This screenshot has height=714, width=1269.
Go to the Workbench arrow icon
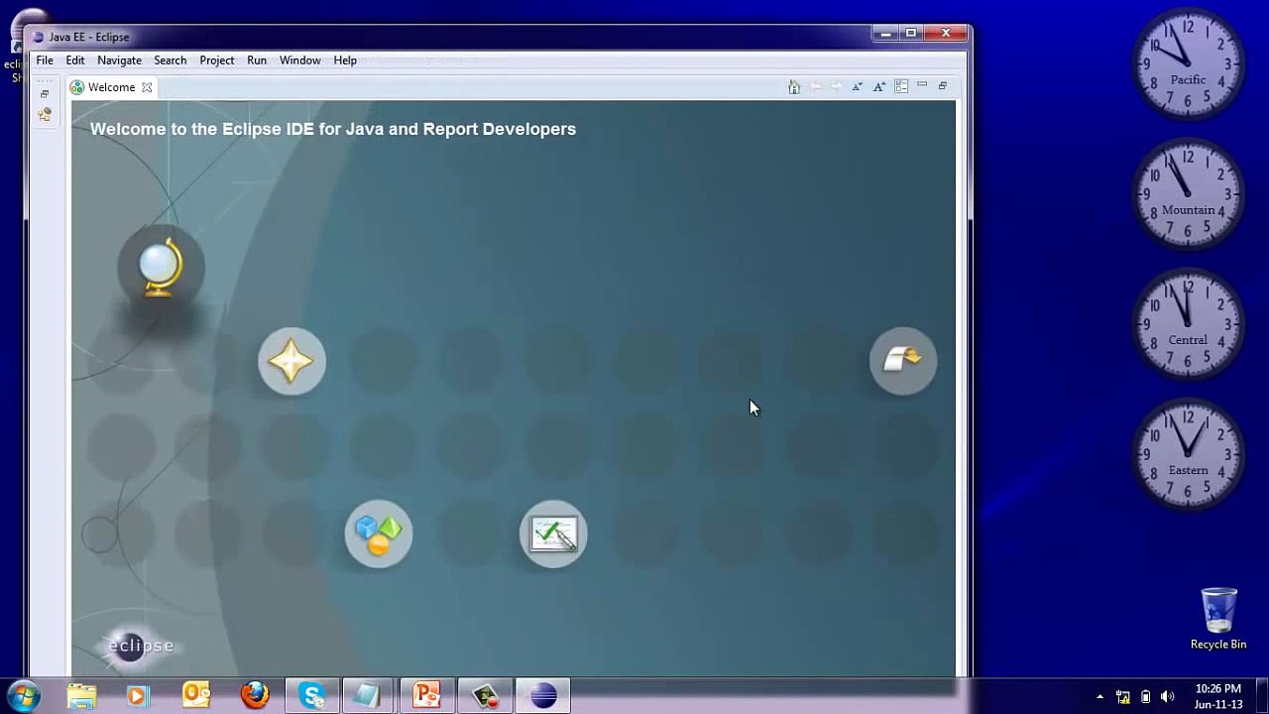pos(902,361)
